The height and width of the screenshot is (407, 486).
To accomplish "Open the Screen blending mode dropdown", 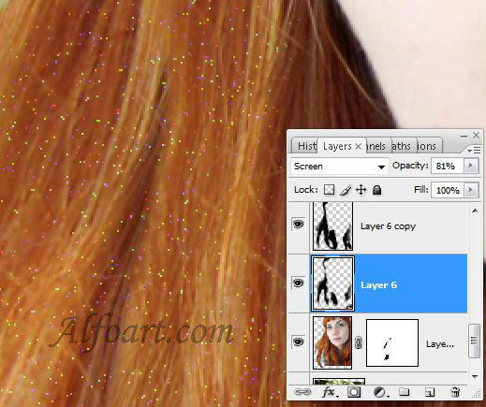I will click(x=340, y=167).
